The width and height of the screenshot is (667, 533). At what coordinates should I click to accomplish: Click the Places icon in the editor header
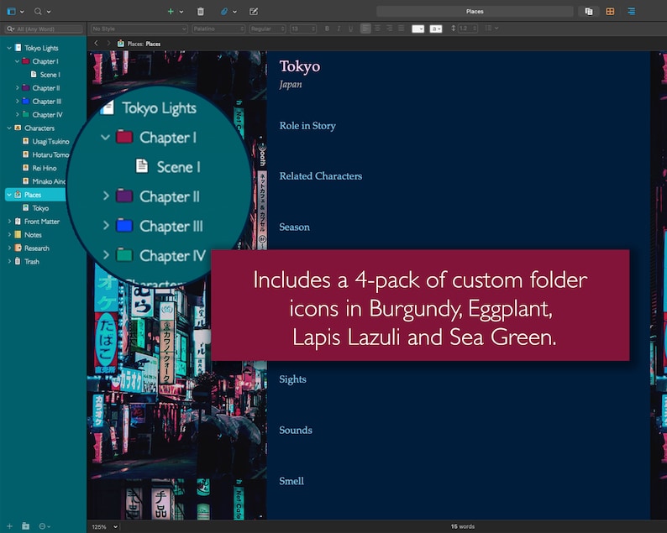121,44
